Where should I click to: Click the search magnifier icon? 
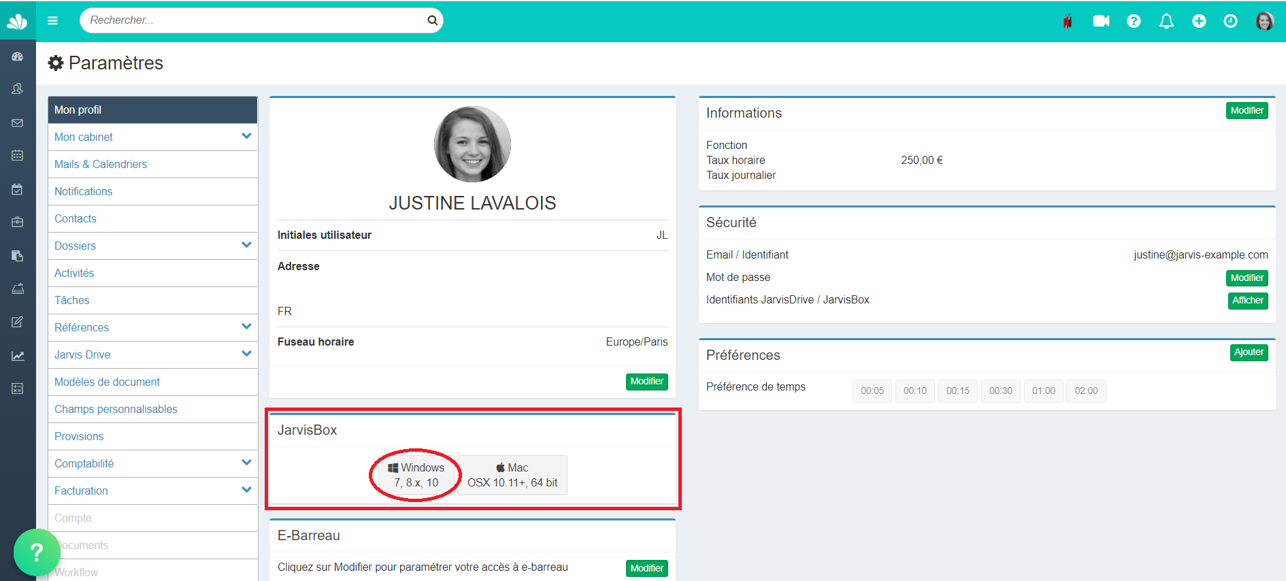[x=432, y=20]
